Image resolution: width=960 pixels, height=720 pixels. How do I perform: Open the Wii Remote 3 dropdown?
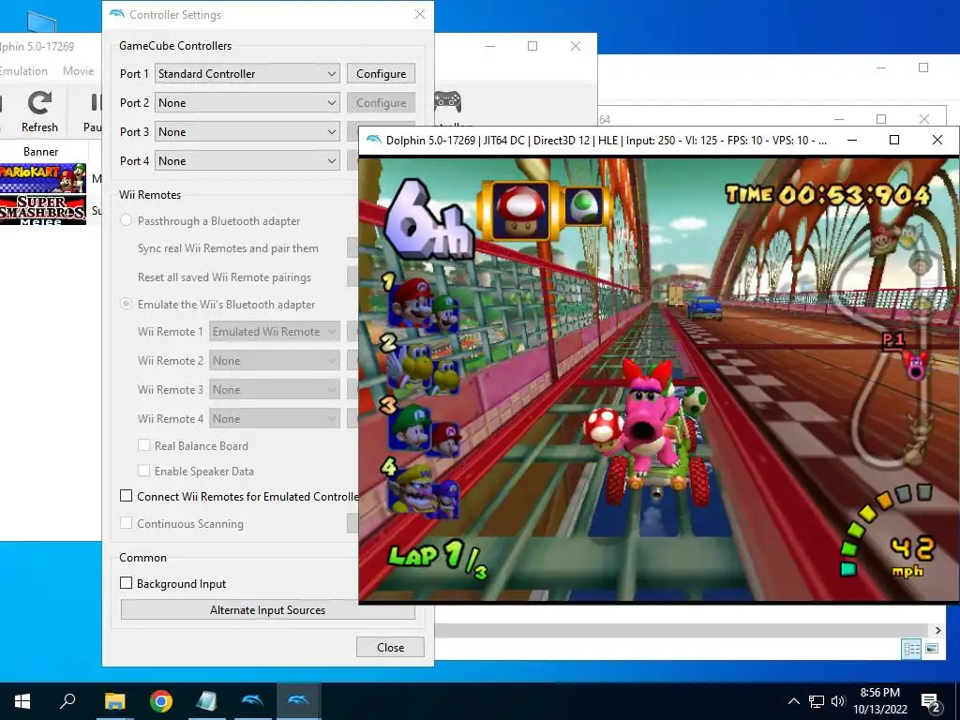click(x=275, y=389)
